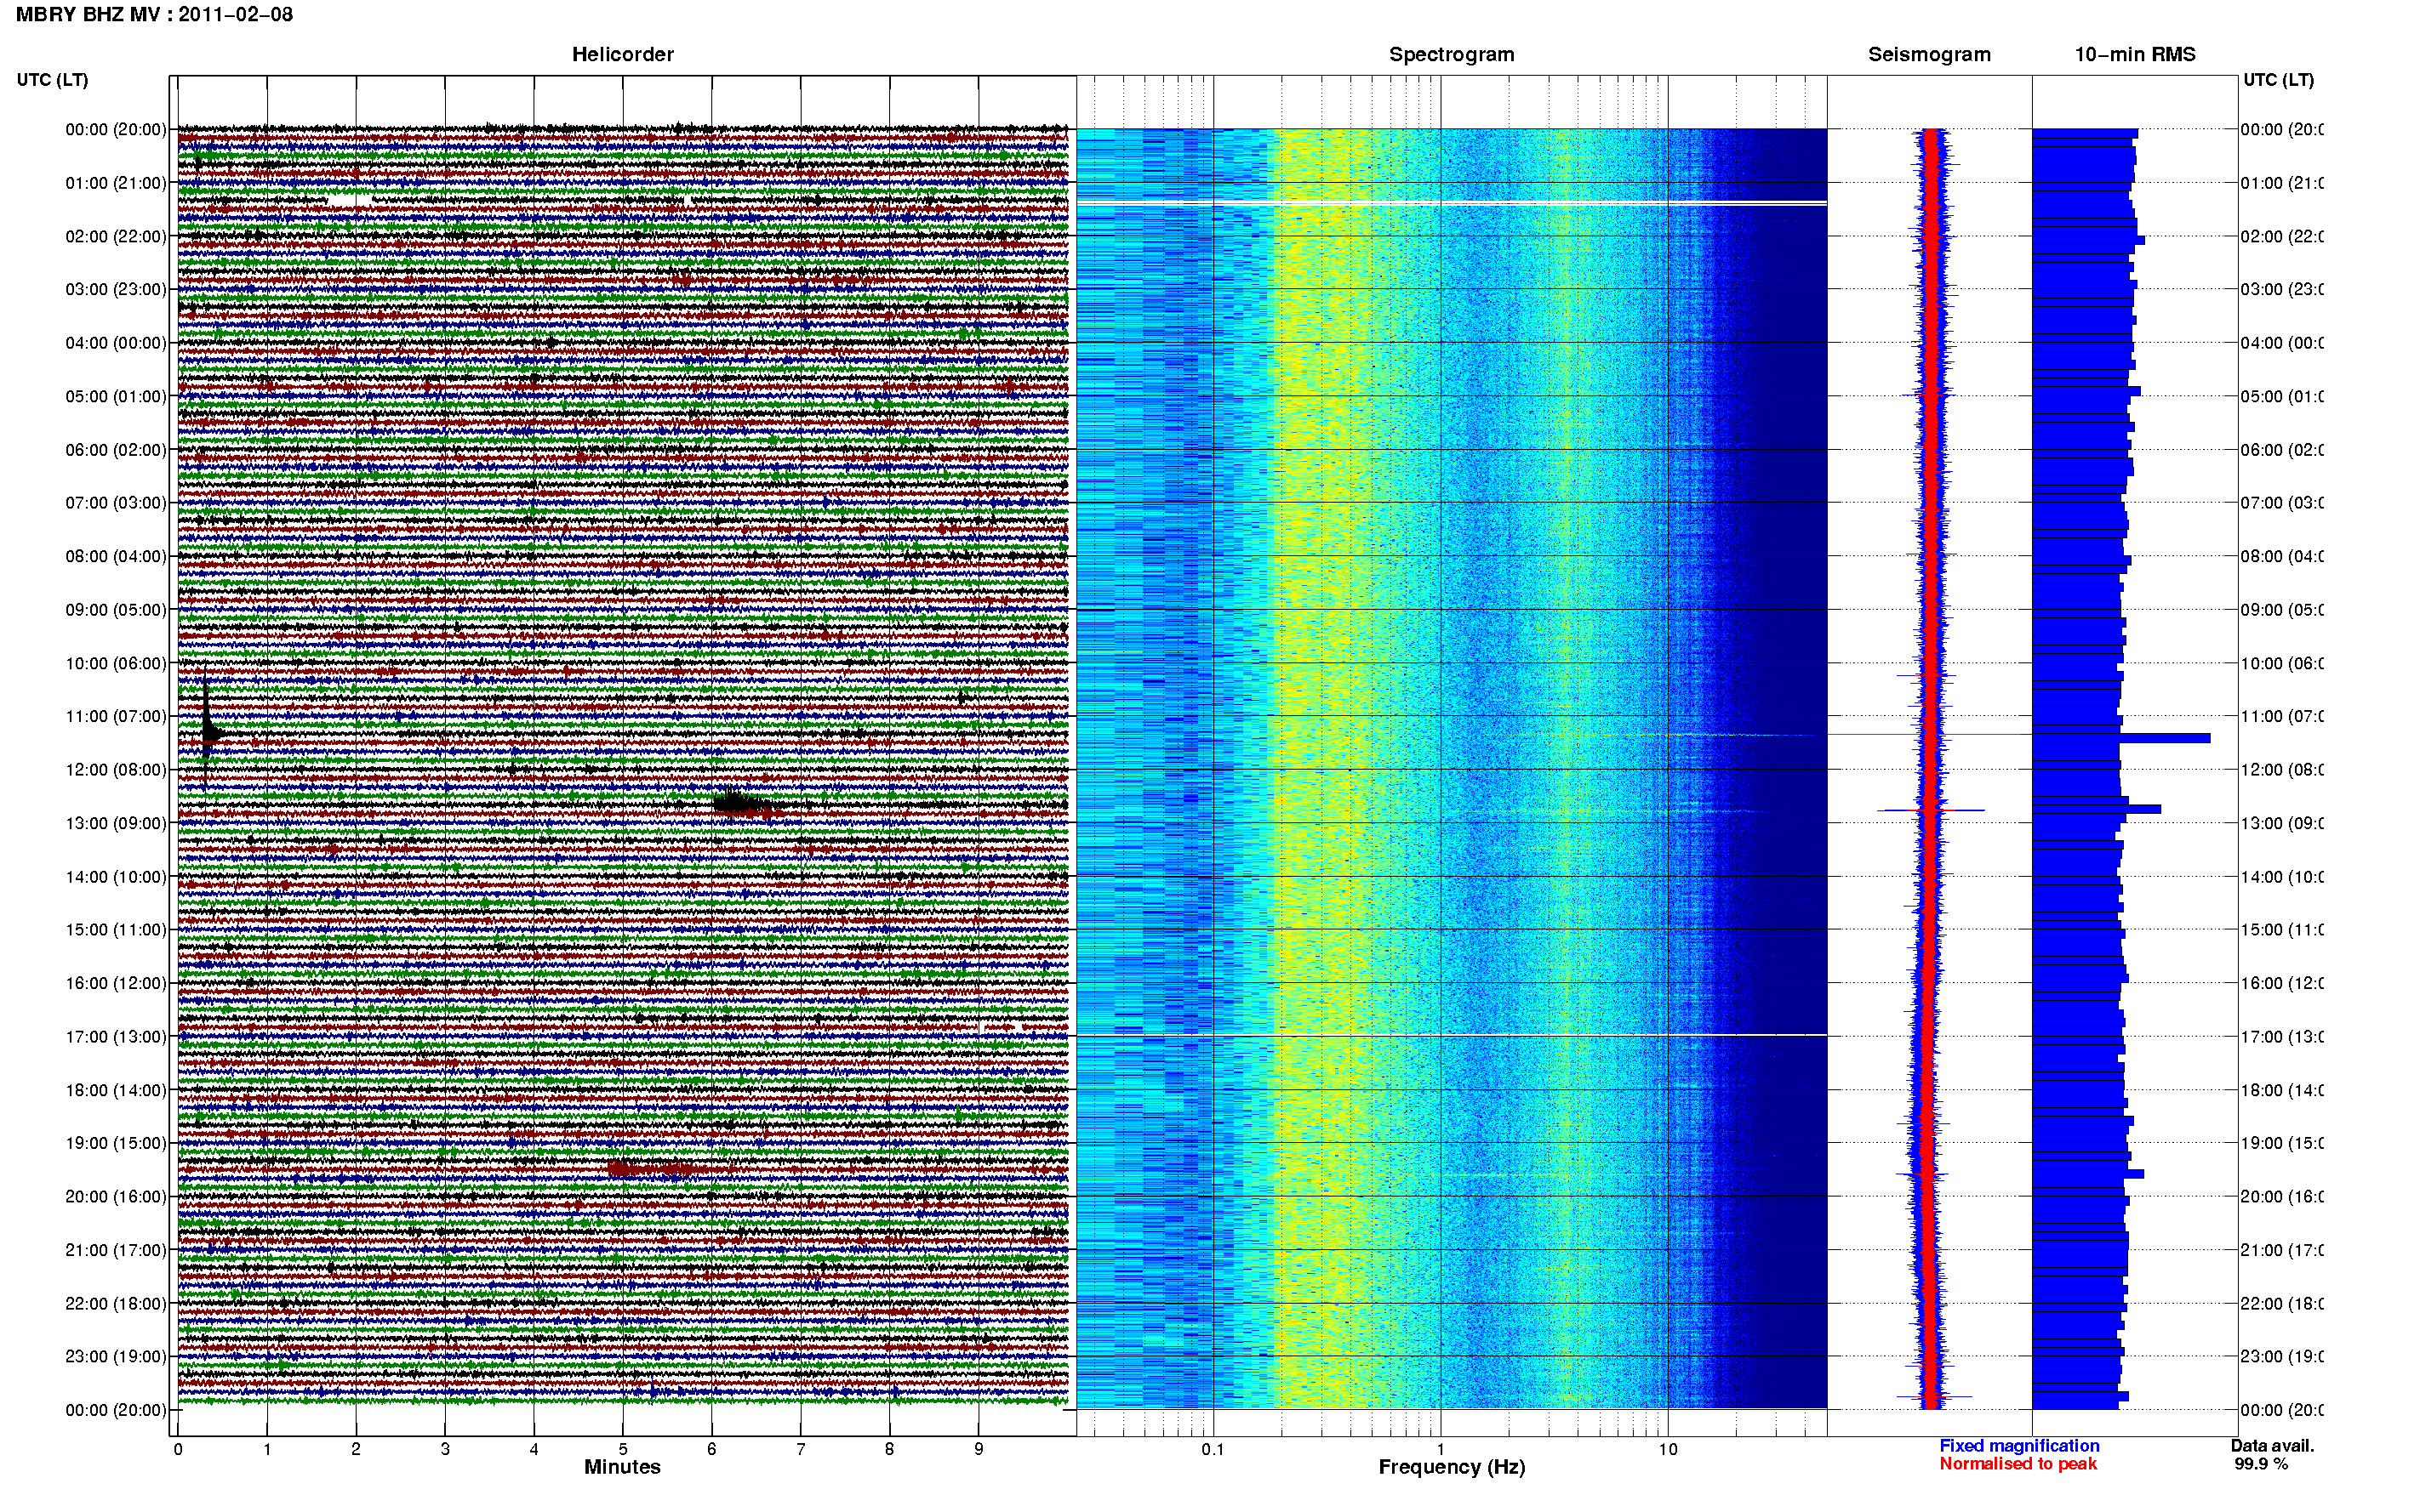The width and height of the screenshot is (2420, 1512).
Task: Click the 10-min RMS heading
Action: click(2135, 54)
